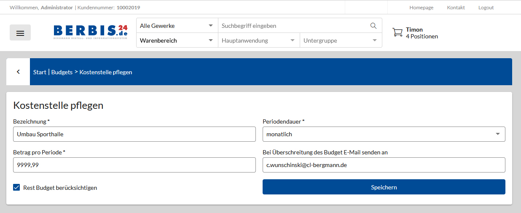Open the Periodendauer monatlich dropdown
This screenshot has height=213, width=521.
click(384, 134)
